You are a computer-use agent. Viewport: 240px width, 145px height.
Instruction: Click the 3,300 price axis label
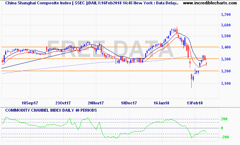click(226, 59)
